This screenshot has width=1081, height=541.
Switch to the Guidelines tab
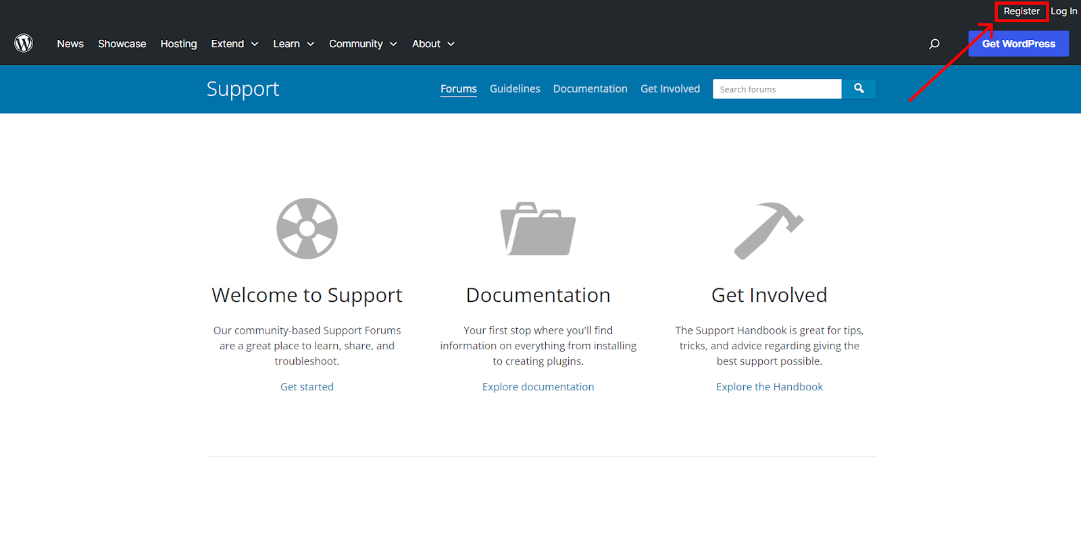click(515, 89)
